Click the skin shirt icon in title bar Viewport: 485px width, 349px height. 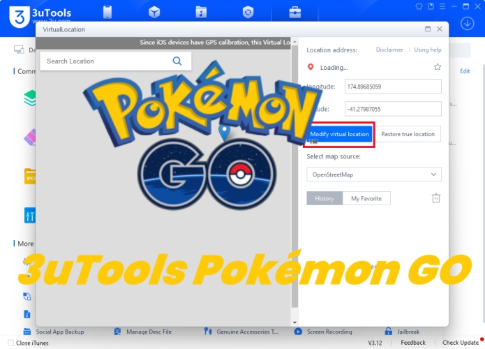(x=419, y=6)
